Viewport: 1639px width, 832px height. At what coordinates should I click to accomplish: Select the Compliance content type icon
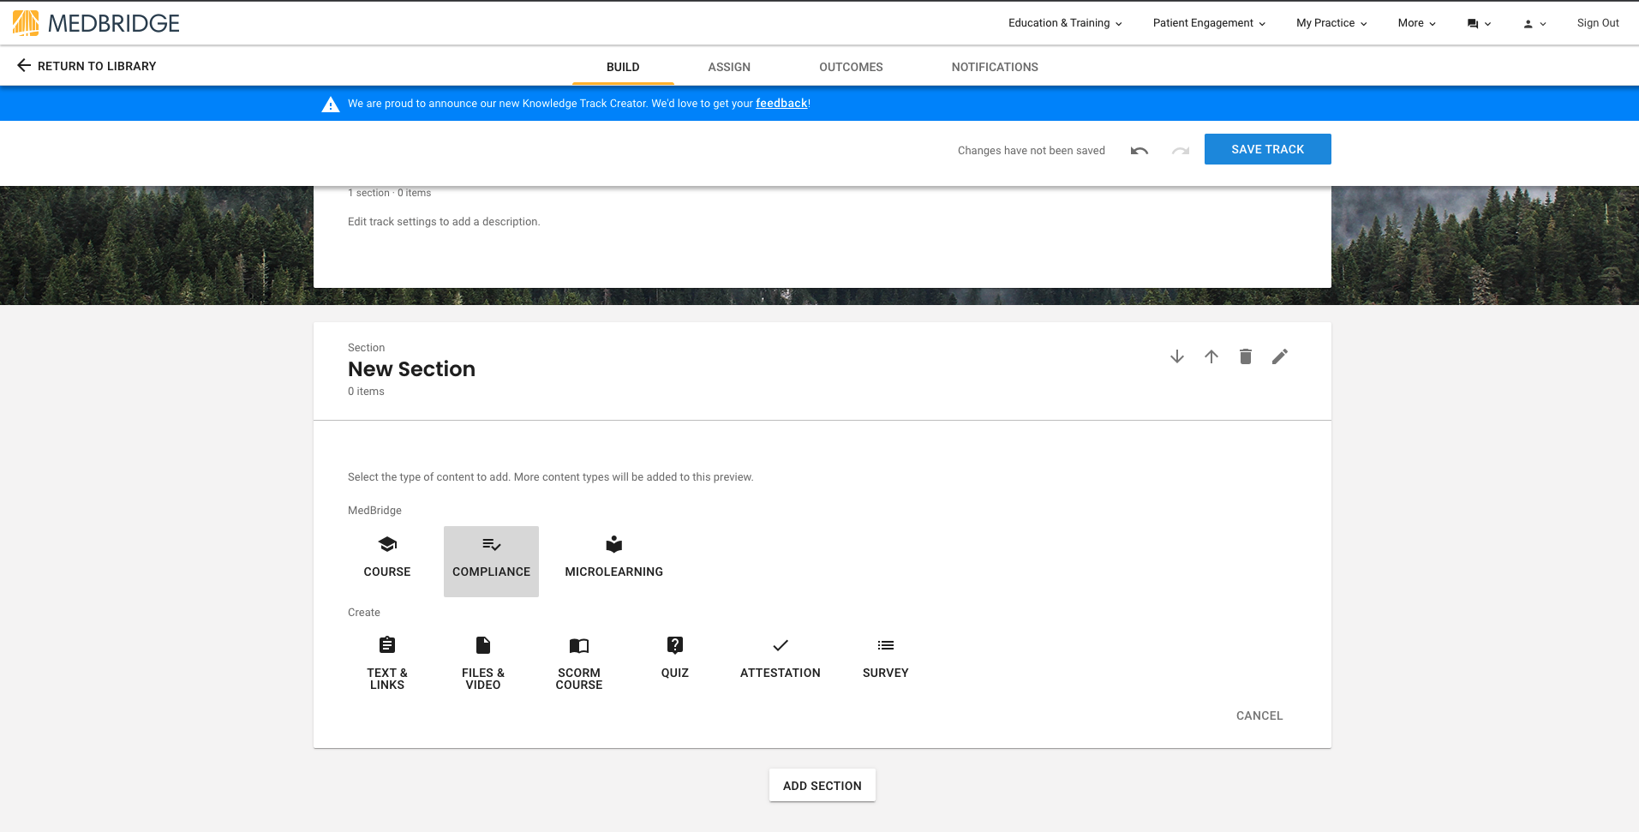click(491, 556)
